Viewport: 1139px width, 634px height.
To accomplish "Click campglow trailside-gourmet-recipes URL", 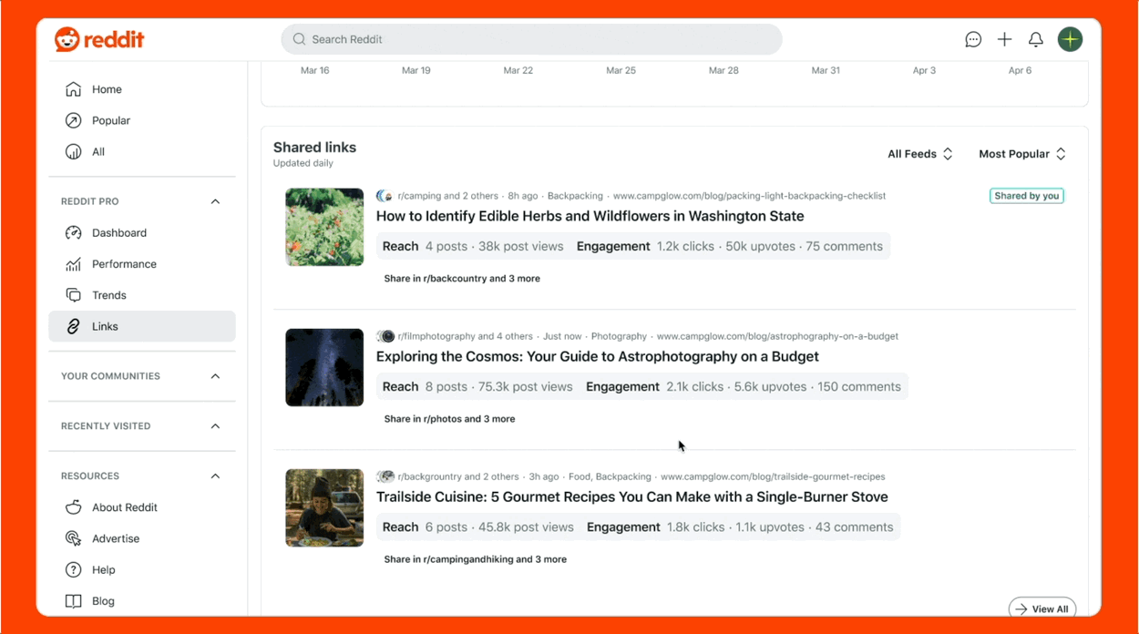I will (773, 476).
